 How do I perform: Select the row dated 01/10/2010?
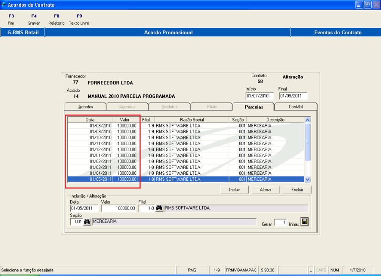pyautogui.click(x=186, y=138)
